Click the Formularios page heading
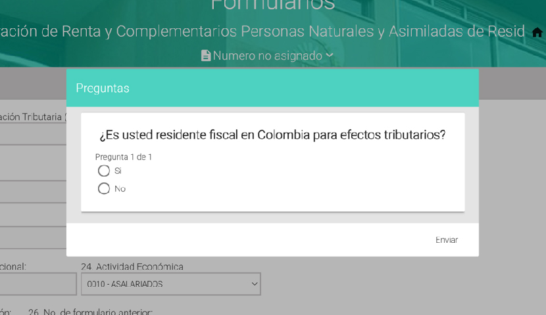Image resolution: width=546 pixels, height=315 pixels. tap(272, 5)
